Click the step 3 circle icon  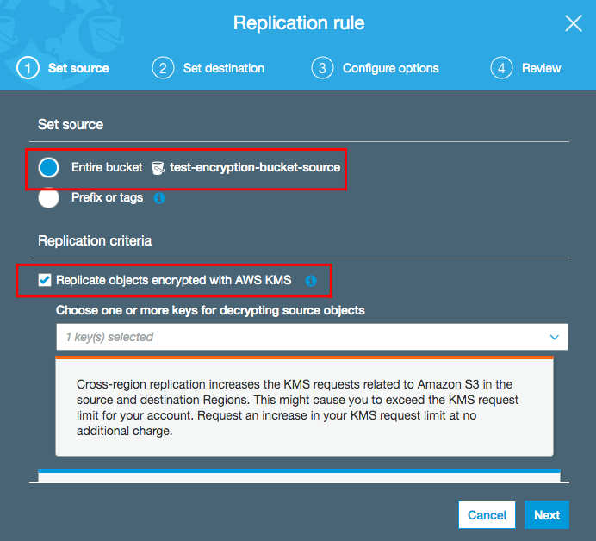322,68
